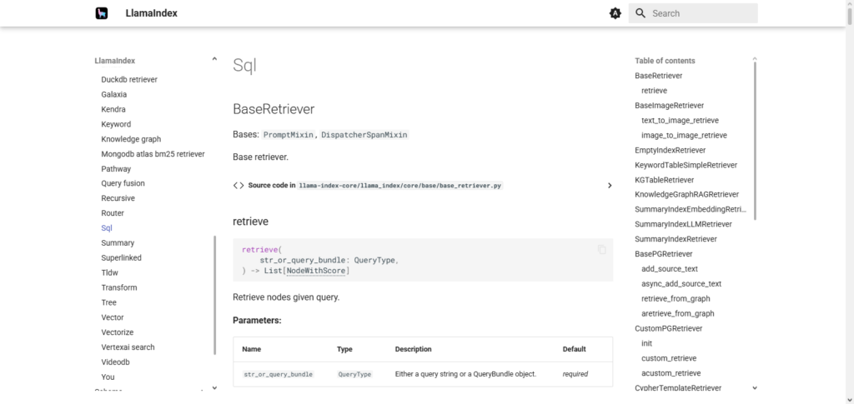The image size is (854, 404).
Task: Jump to KGTableRetriever in contents
Action: coord(665,180)
